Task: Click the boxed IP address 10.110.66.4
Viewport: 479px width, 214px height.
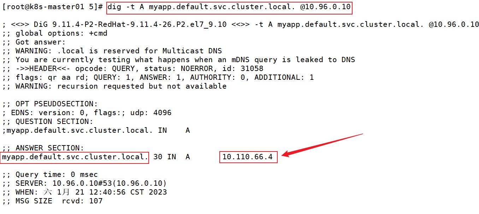Action: pos(248,157)
